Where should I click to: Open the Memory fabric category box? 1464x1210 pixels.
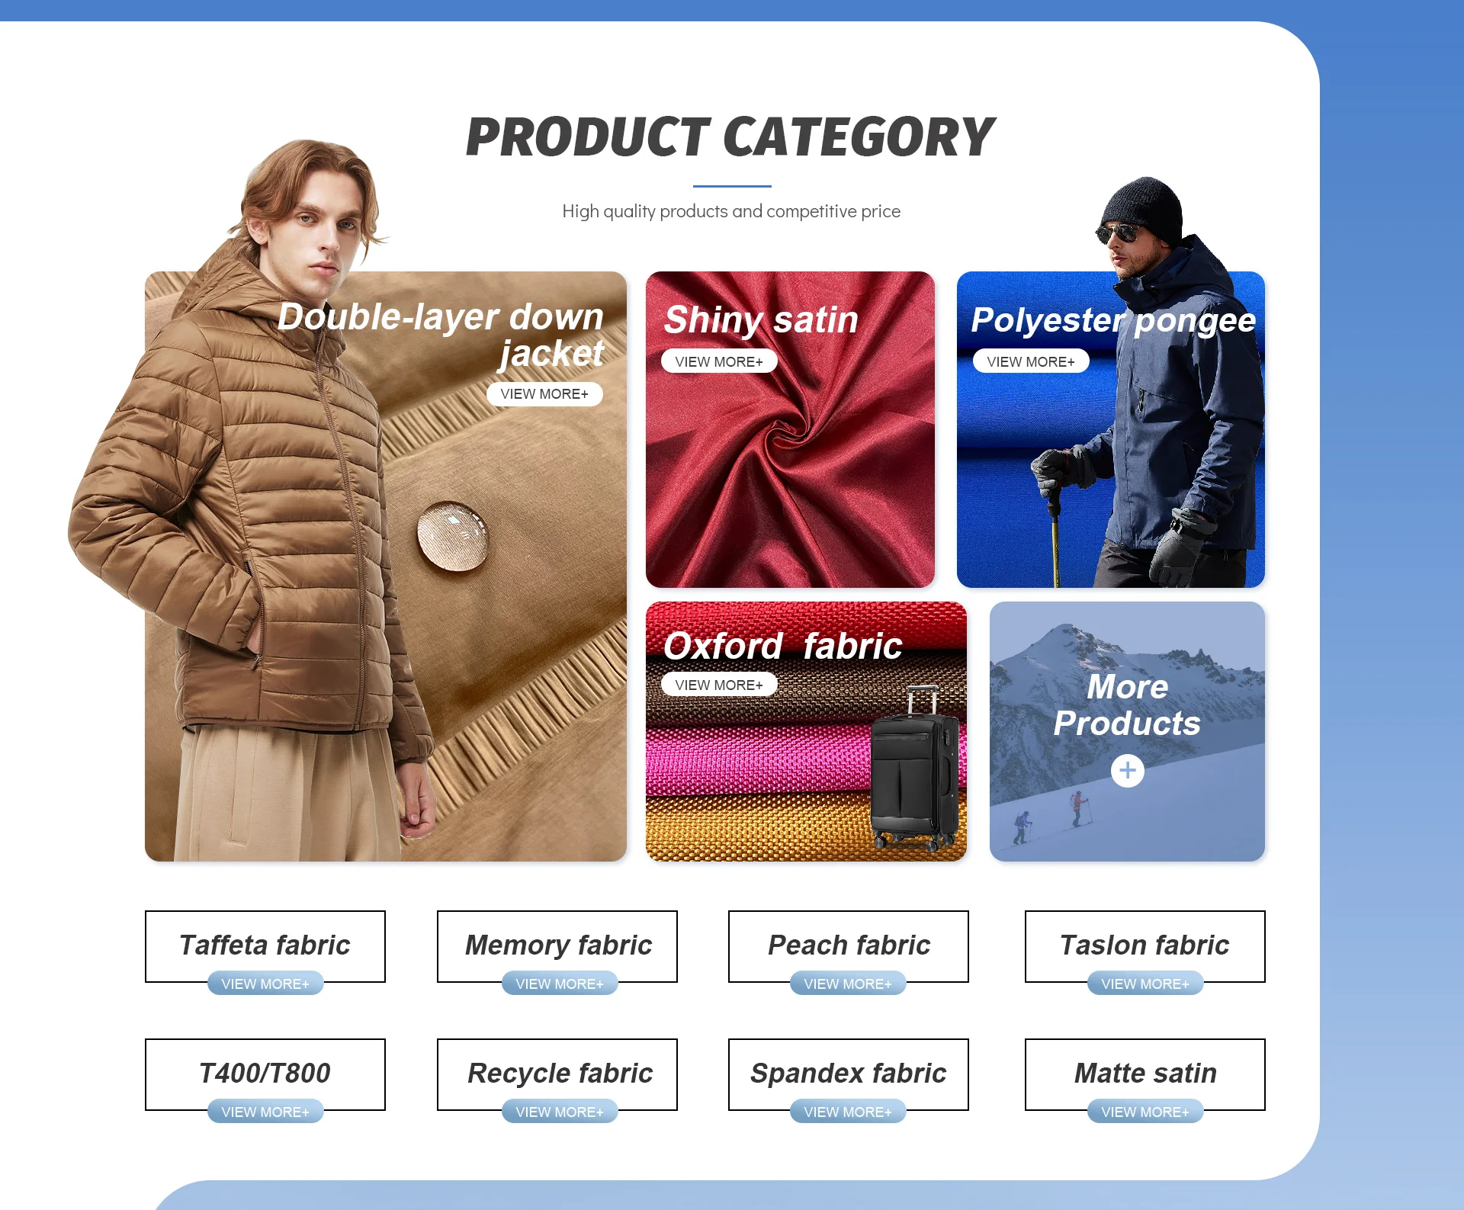[557, 945]
